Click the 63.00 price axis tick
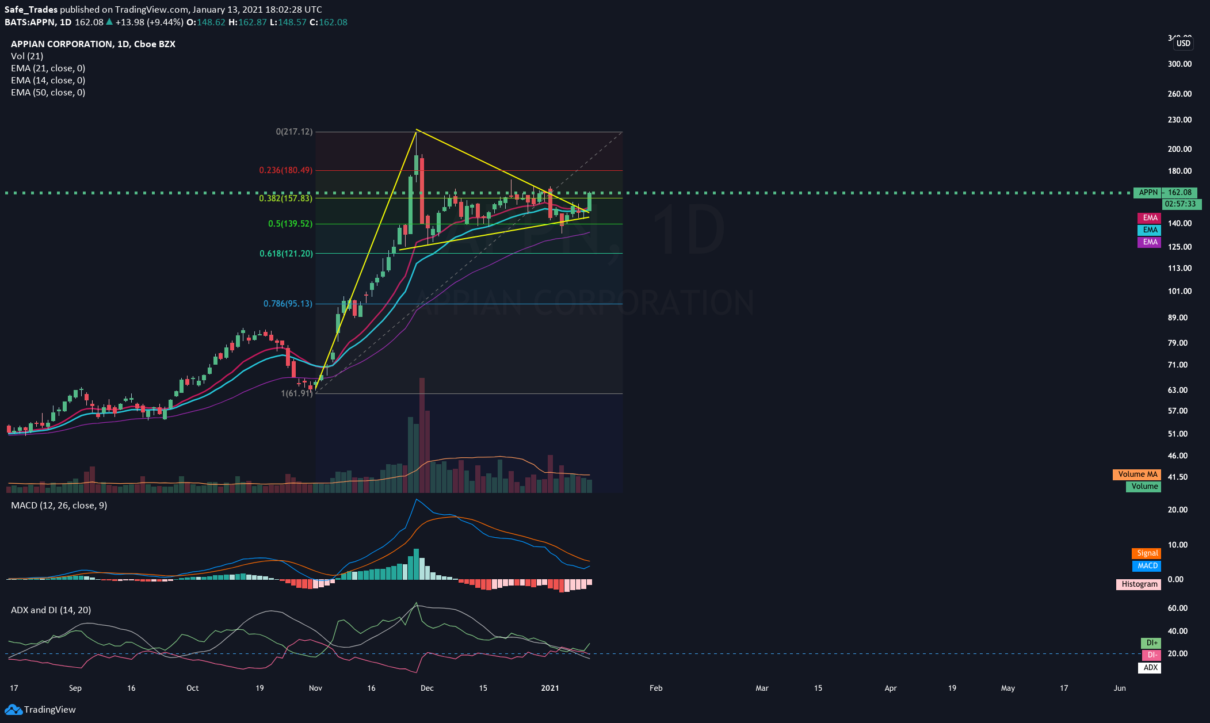Screen dimensions: 1210x723 [x=1177, y=390]
